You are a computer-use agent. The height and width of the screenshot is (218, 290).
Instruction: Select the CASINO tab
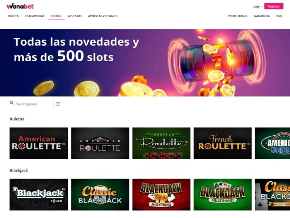pos(56,16)
